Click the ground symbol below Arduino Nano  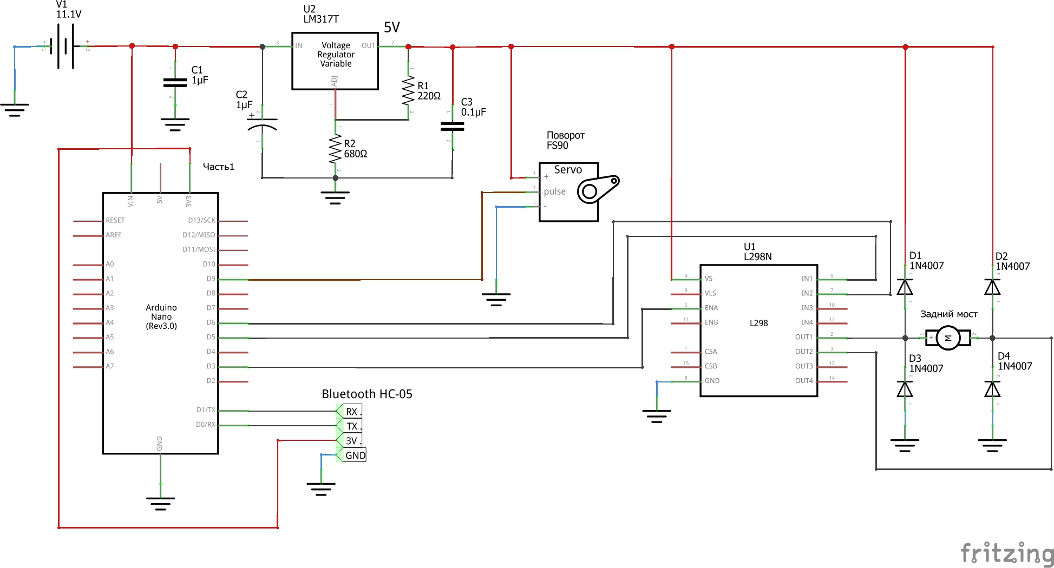(x=160, y=503)
